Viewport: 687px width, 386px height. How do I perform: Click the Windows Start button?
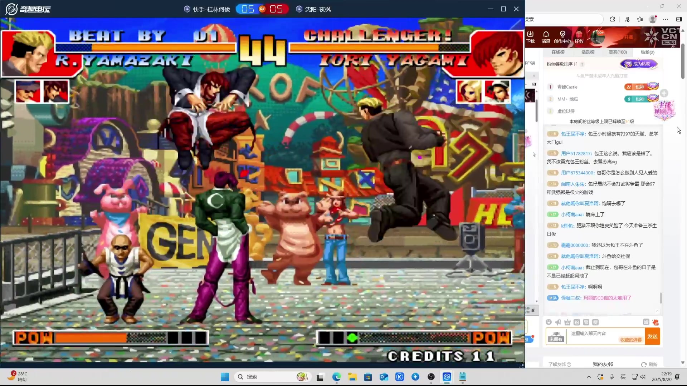click(x=225, y=377)
